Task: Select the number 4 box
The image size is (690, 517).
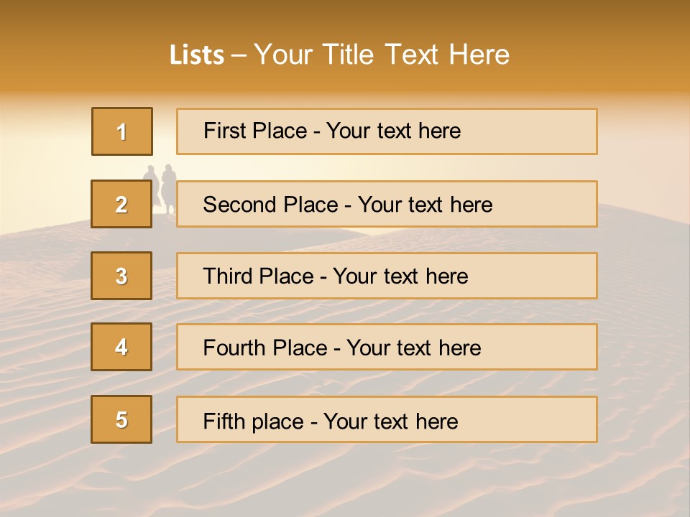Action: [x=121, y=347]
